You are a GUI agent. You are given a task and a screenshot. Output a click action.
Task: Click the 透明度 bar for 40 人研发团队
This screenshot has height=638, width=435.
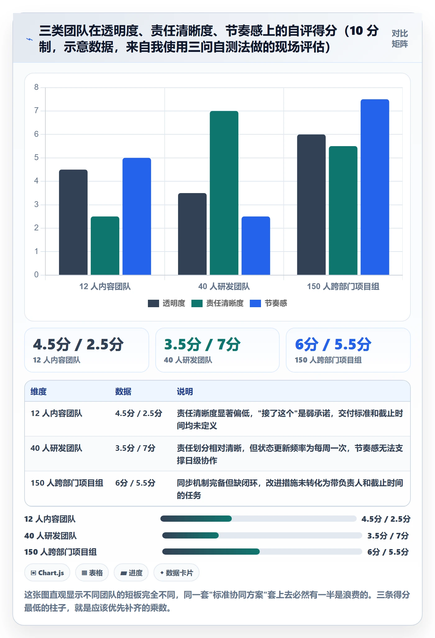point(192,234)
